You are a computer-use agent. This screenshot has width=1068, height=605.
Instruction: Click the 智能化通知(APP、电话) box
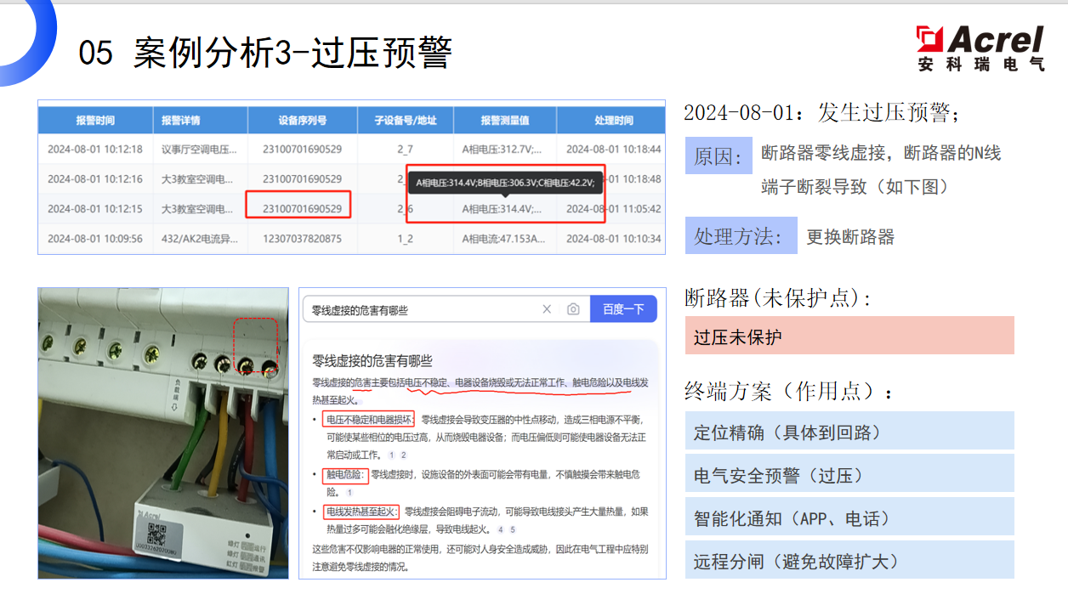[849, 517]
